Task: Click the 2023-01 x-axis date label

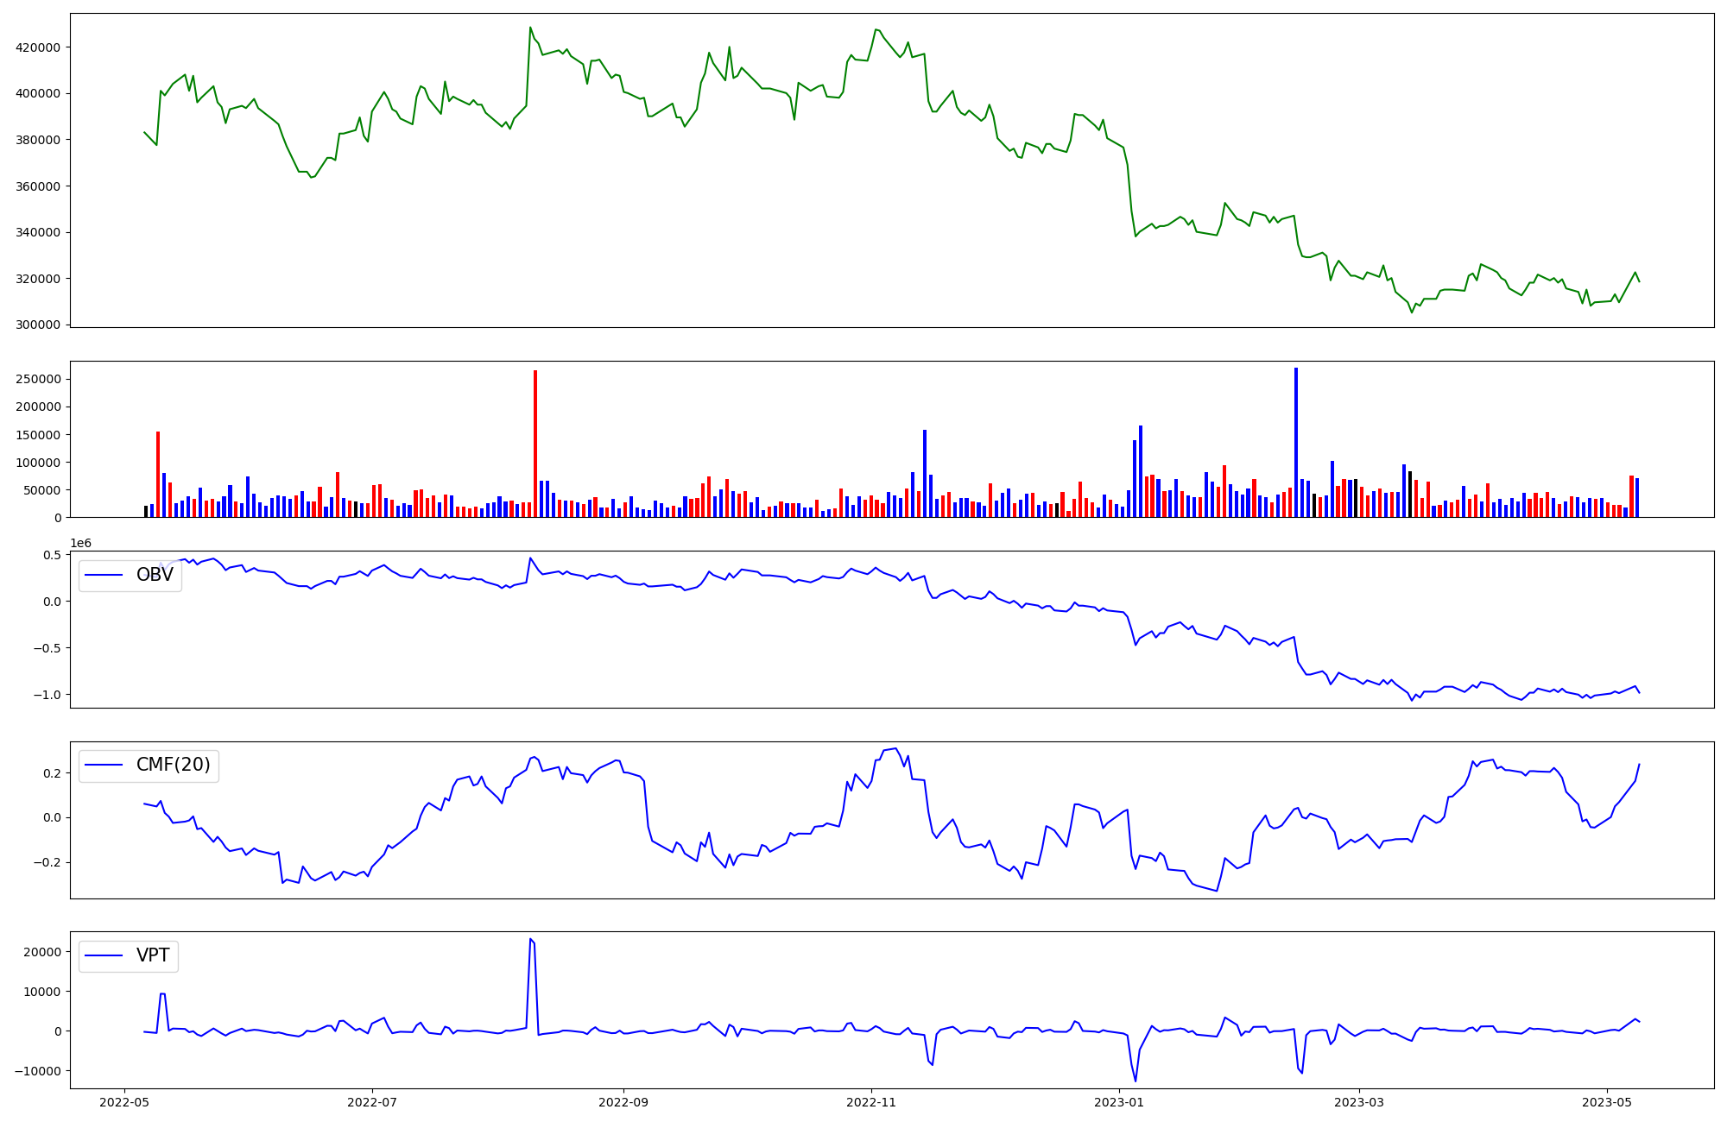Action: click(x=1119, y=1102)
